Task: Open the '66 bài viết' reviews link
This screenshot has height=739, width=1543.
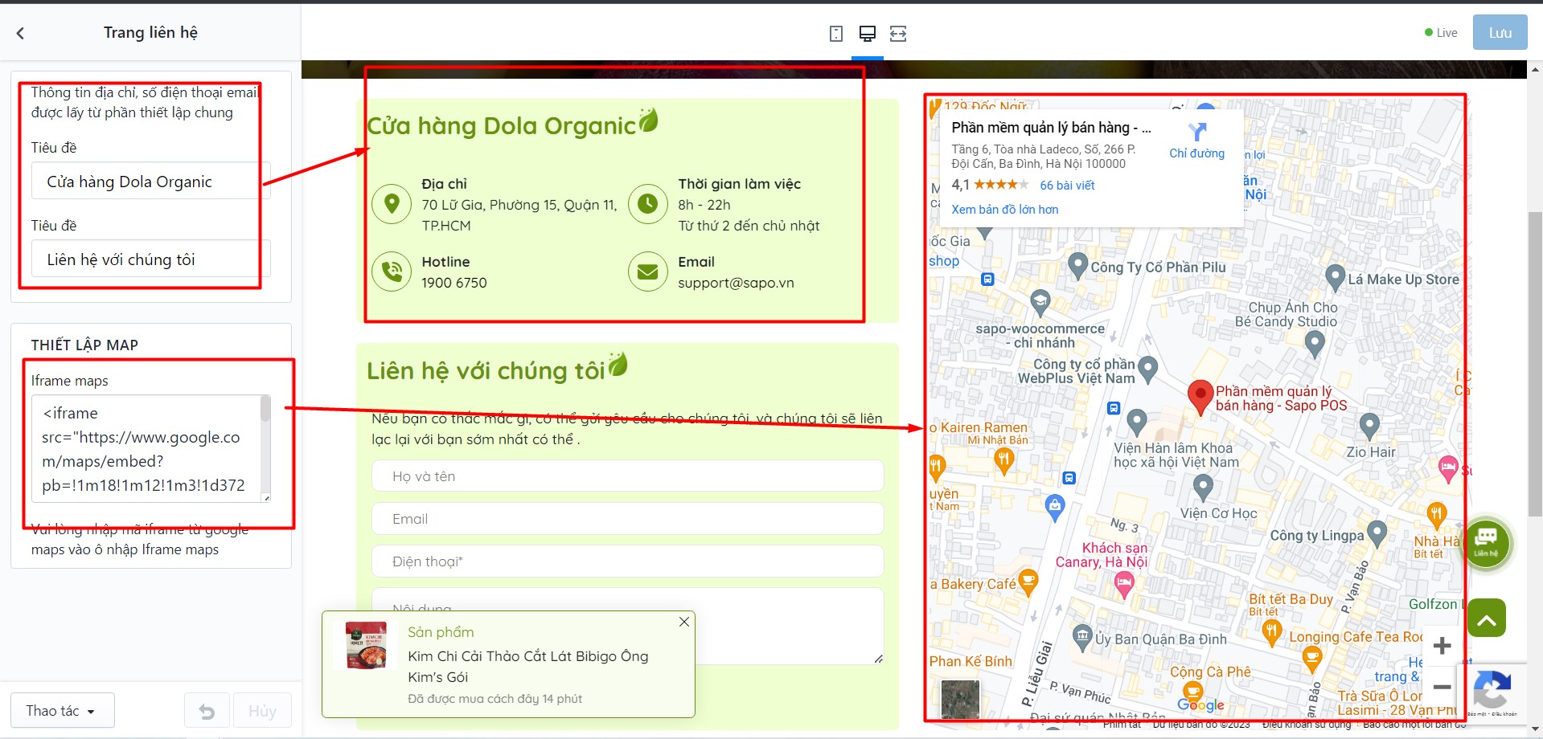Action: point(1067,186)
